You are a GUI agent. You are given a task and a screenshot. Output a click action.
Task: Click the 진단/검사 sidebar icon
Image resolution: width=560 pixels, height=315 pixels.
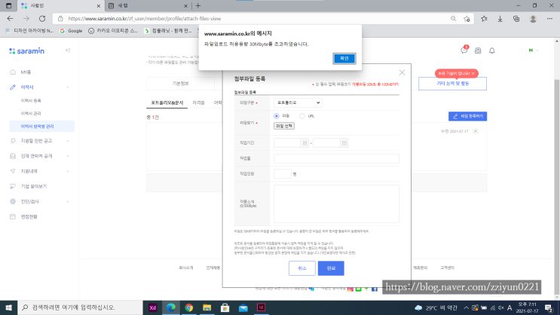pos(13,201)
